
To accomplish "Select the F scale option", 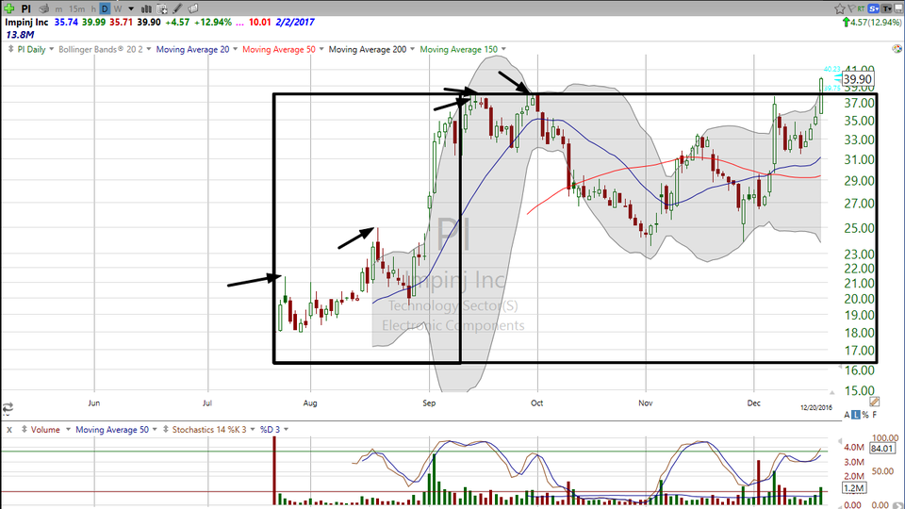I will coord(875,415).
